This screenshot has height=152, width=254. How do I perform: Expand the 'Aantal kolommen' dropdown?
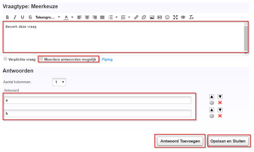coord(59,82)
